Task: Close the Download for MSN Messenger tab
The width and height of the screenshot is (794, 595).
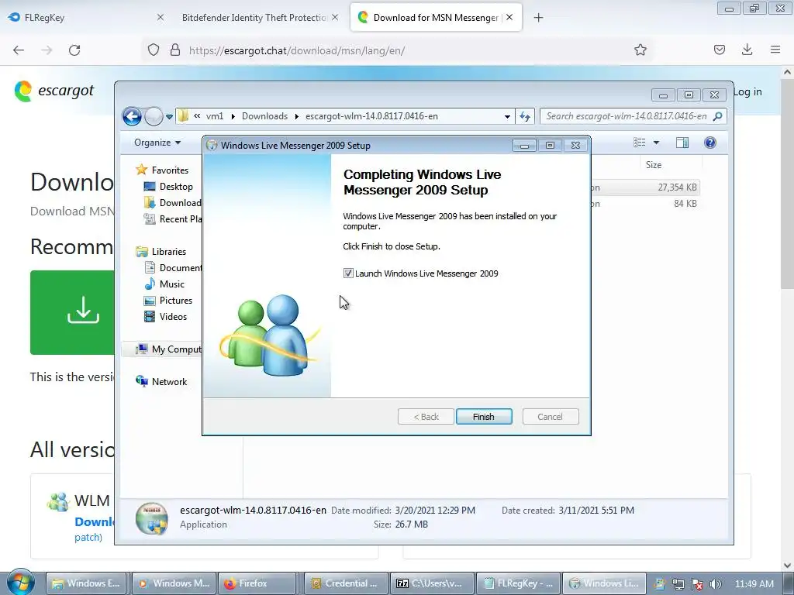Action: coord(509,17)
